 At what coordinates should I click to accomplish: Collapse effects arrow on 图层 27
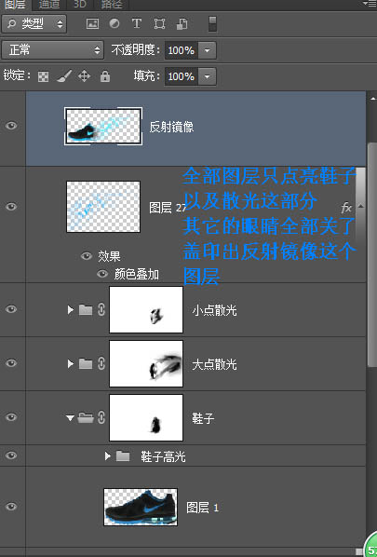[x=361, y=206]
